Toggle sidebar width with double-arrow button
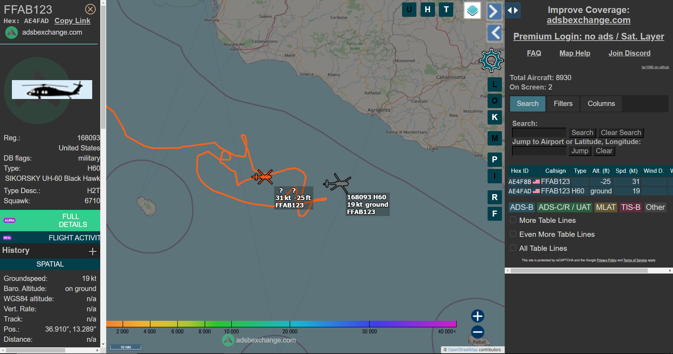673x354 pixels. pos(513,10)
